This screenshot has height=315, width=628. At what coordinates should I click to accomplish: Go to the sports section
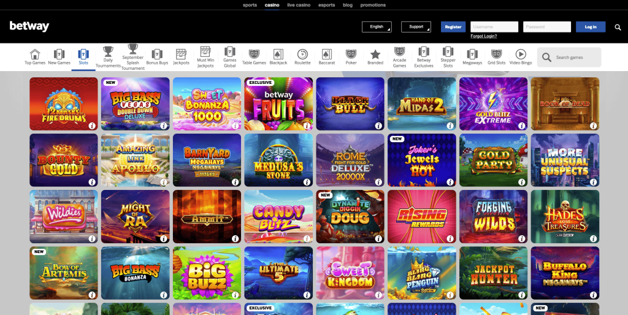point(250,5)
